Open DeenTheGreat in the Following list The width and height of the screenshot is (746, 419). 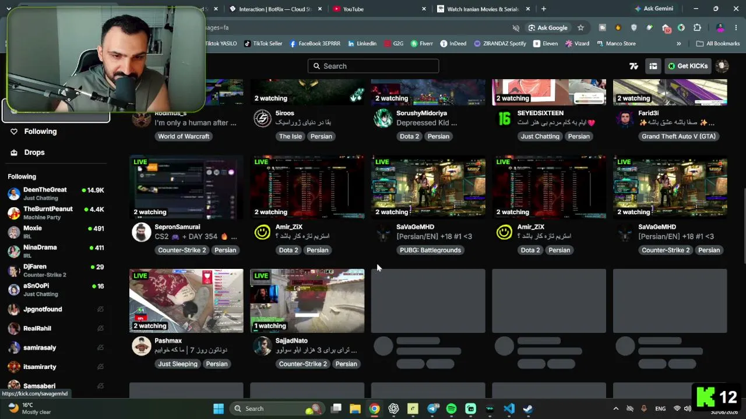(55, 194)
